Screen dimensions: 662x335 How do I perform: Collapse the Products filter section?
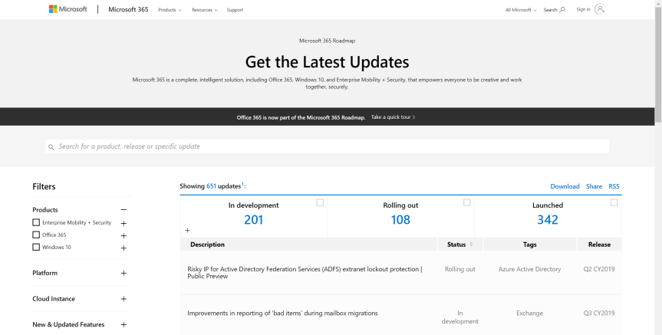coord(124,210)
